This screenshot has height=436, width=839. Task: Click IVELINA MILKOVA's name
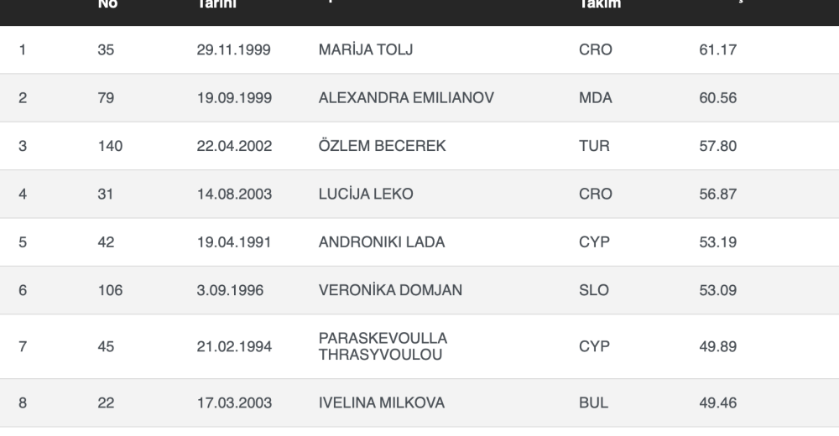coord(382,403)
